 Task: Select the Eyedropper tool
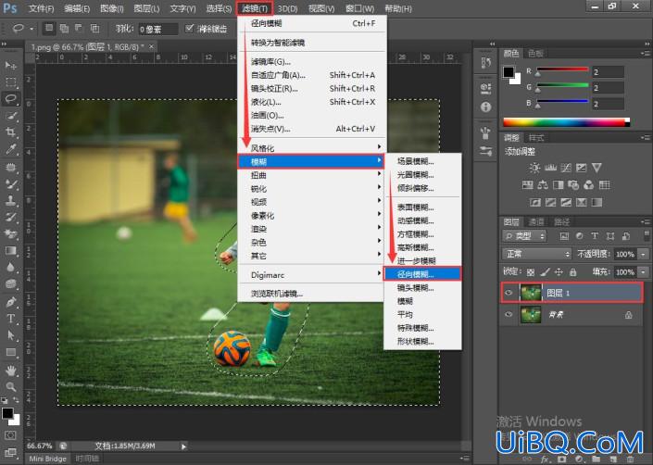point(11,149)
